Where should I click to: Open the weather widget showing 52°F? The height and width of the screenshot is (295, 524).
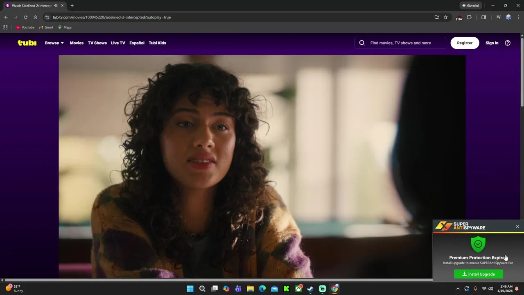tap(14, 288)
